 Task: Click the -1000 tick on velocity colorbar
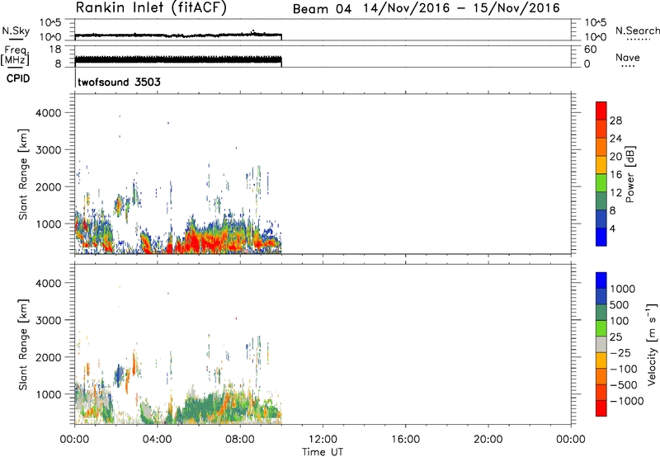627,401
